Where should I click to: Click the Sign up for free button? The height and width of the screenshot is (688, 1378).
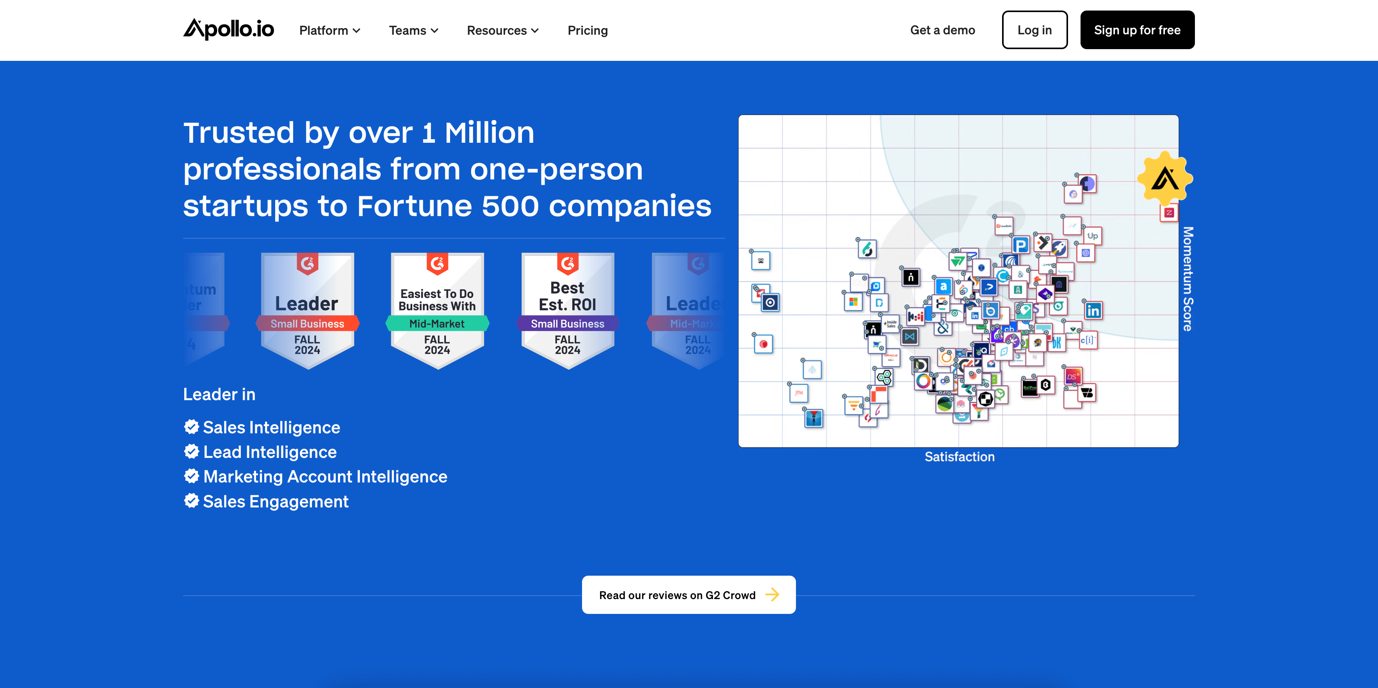pyautogui.click(x=1137, y=30)
